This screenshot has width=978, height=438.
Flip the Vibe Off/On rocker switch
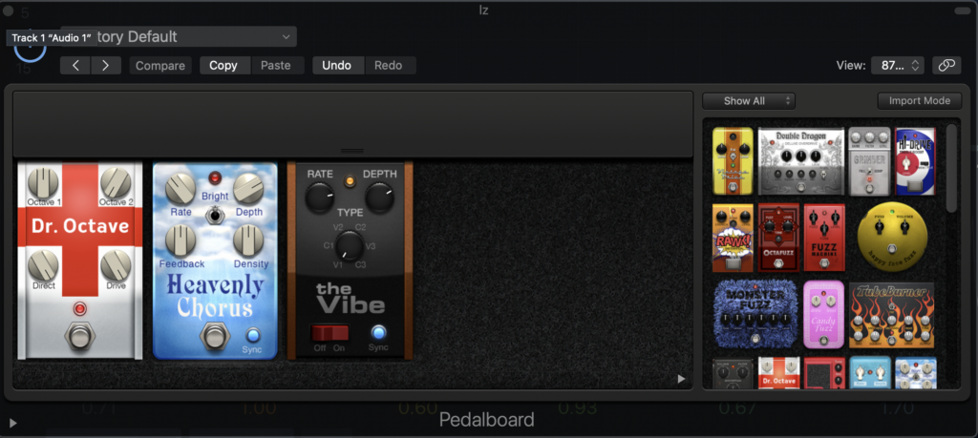pyautogui.click(x=330, y=332)
